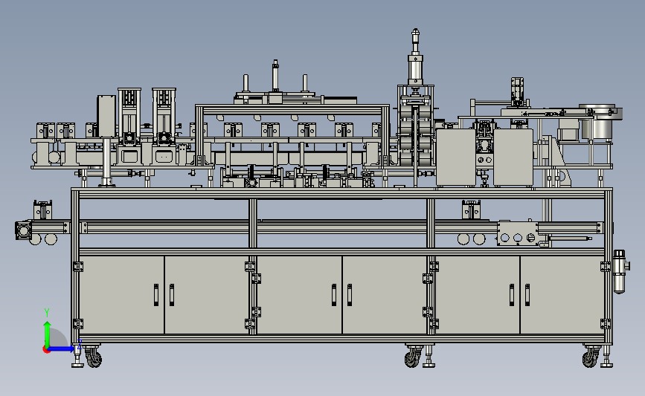Select the red origin ball of the triad
The image size is (645, 396).
46,350
